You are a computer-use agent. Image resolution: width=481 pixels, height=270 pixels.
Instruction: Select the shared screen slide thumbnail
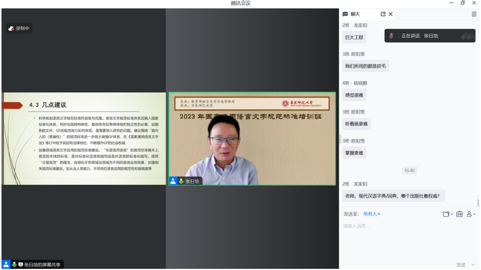pyautogui.click(x=85, y=138)
